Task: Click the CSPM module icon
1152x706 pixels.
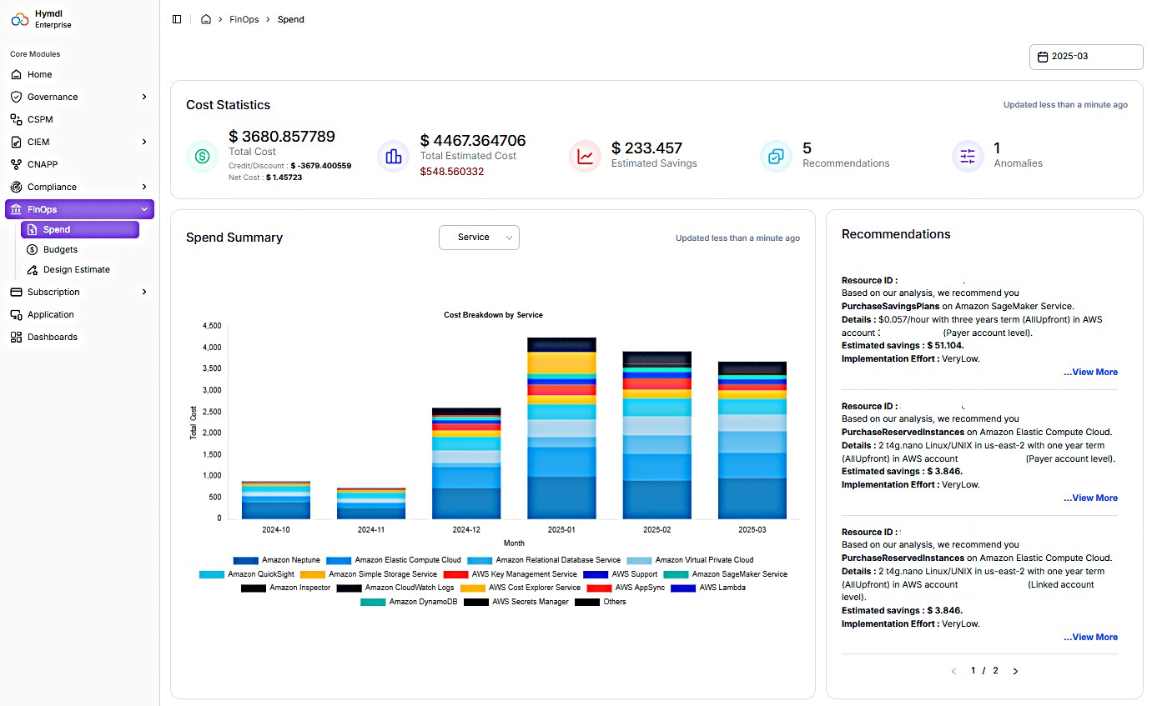Action: pyautogui.click(x=16, y=119)
